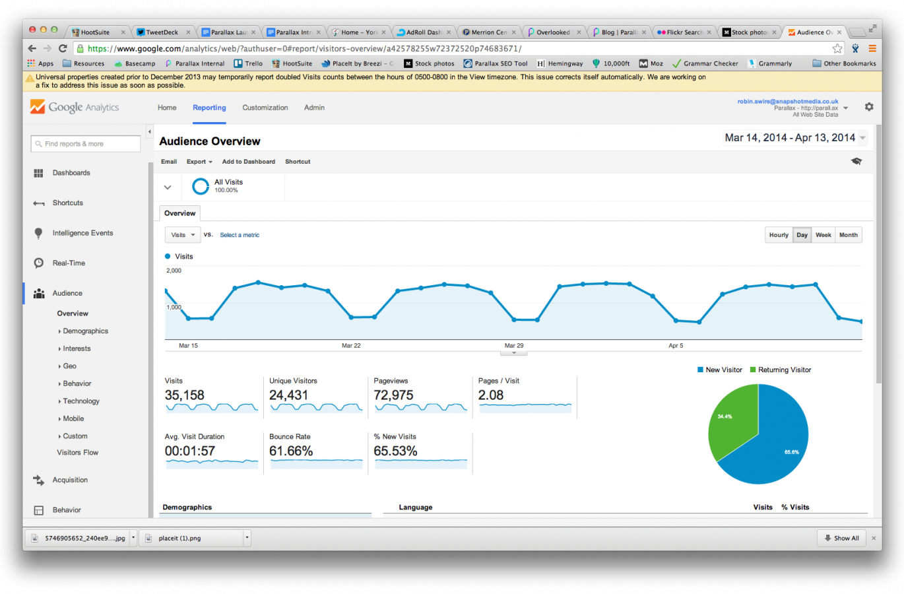Open placeit (1).png download options arrow

[x=247, y=538]
